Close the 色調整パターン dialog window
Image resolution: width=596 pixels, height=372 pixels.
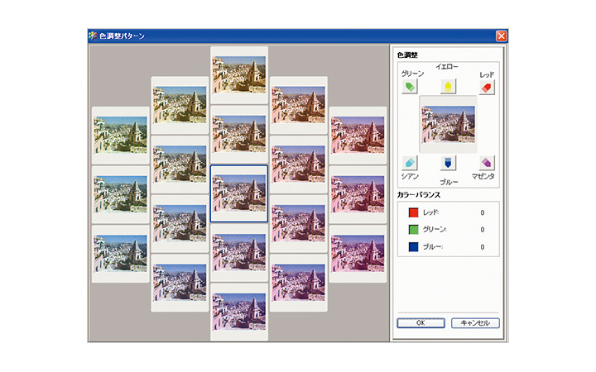point(501,36)
